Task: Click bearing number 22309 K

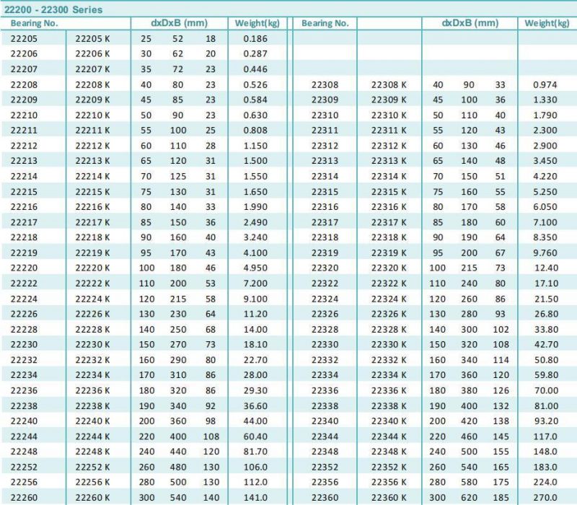Action: click(389, 100)
